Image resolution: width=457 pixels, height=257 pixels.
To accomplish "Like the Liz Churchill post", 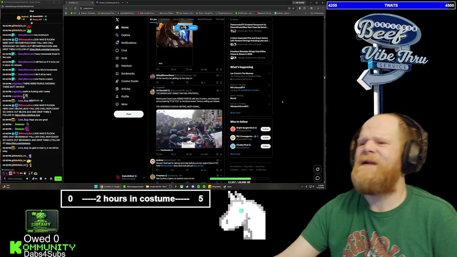I will pos(187,154).
